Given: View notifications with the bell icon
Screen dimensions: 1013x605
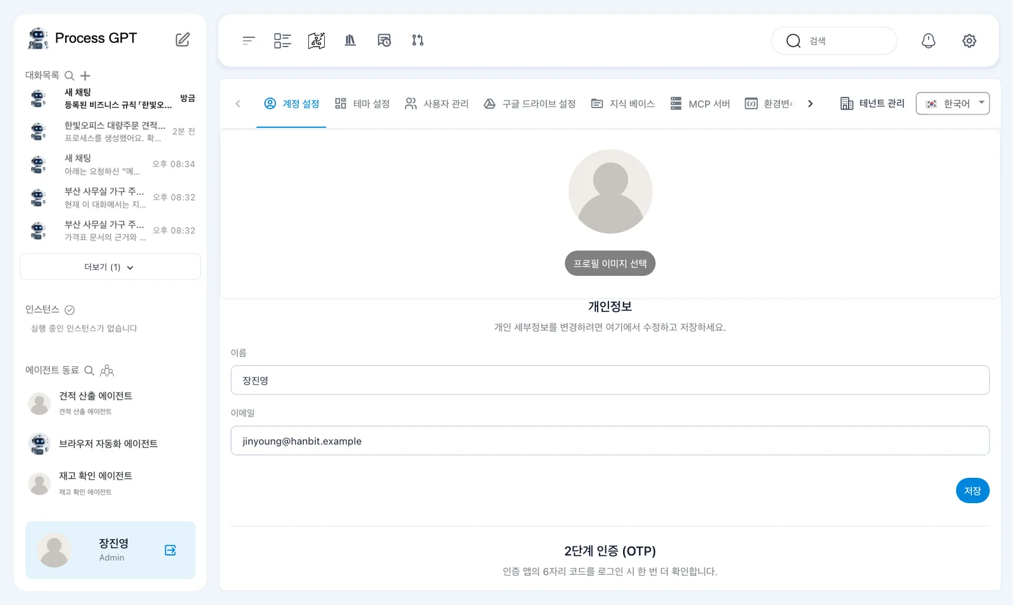Looking at the screenshot, I should pos(928,41).
